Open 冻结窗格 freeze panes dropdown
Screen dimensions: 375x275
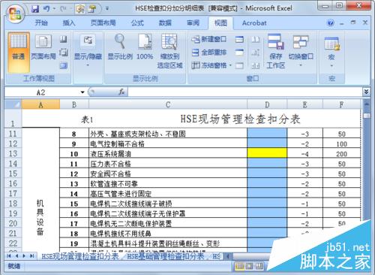tap(211, 65)
